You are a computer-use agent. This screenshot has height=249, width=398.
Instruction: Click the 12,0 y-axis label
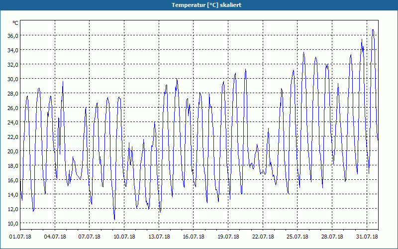pyautogui.click(x=13, y=209)
